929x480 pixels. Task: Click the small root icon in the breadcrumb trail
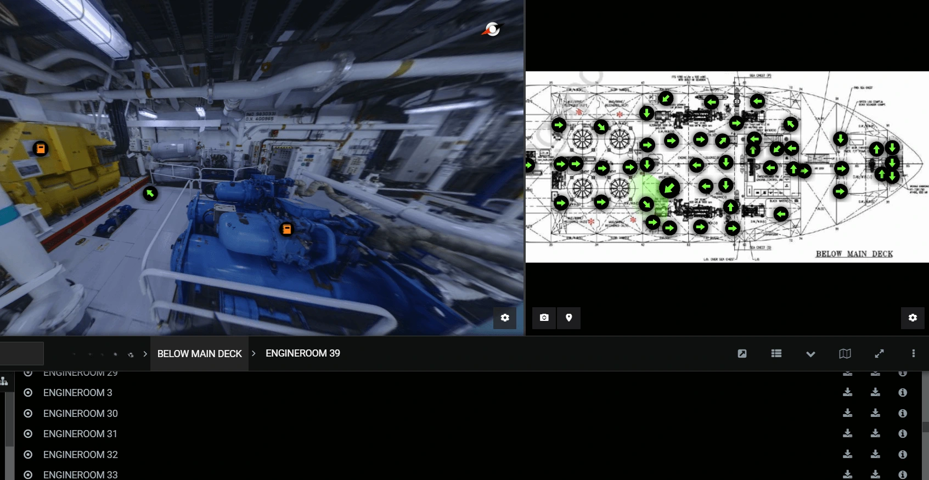click(x=131, y=354)
